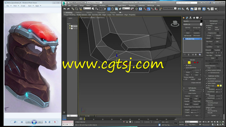This screenshot has width=226, height=127.
Task: Toggle the Show Cage checkbox
Action: (x=206, y=86)
